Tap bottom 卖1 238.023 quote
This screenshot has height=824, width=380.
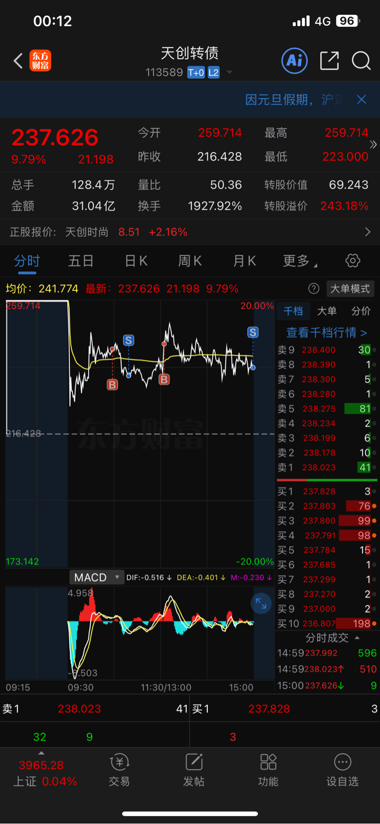point(95,709)
